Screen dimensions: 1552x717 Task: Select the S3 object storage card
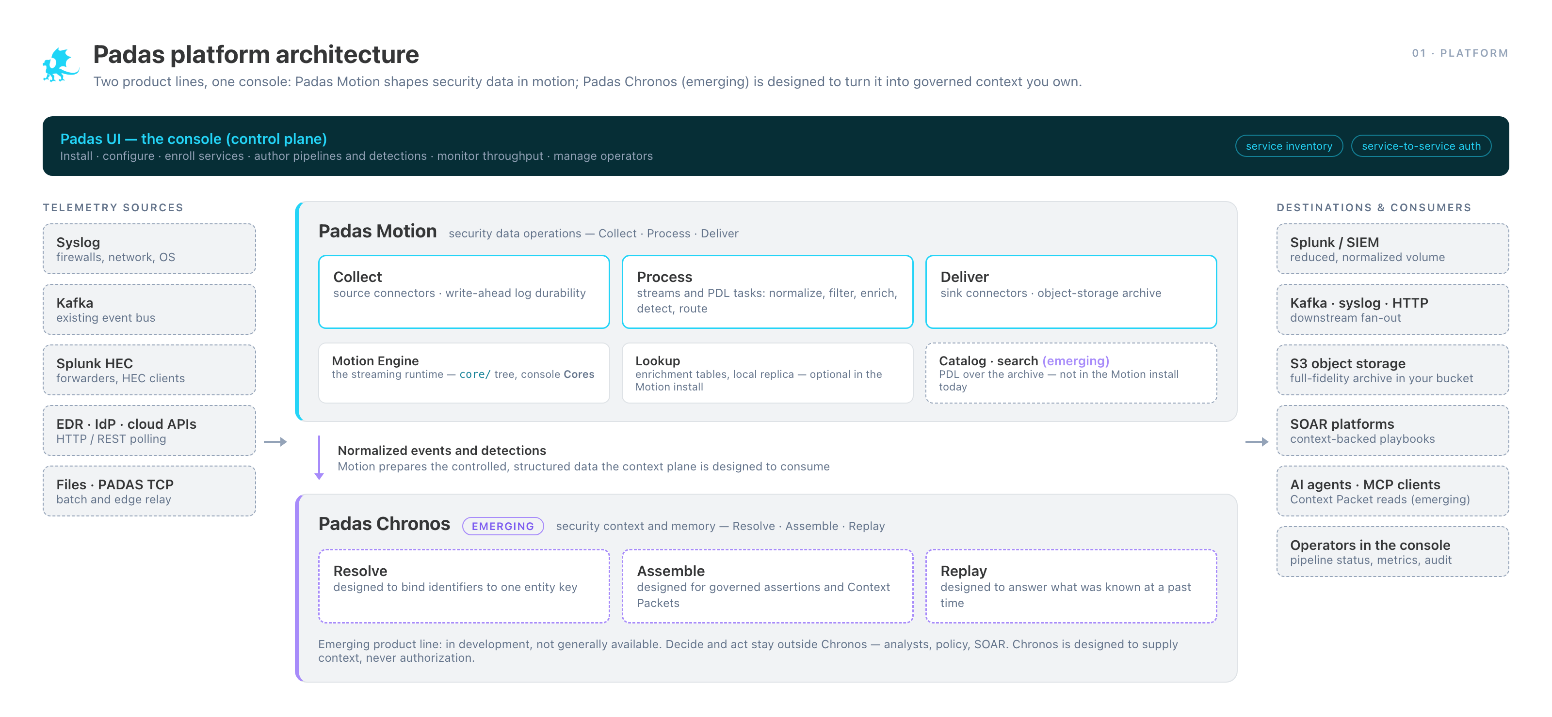(x=1392, y=370)
